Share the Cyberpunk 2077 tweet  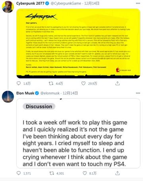click(x=118, y=83)
